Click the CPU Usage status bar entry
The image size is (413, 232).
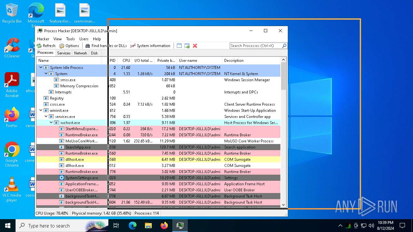pos(52,213)
